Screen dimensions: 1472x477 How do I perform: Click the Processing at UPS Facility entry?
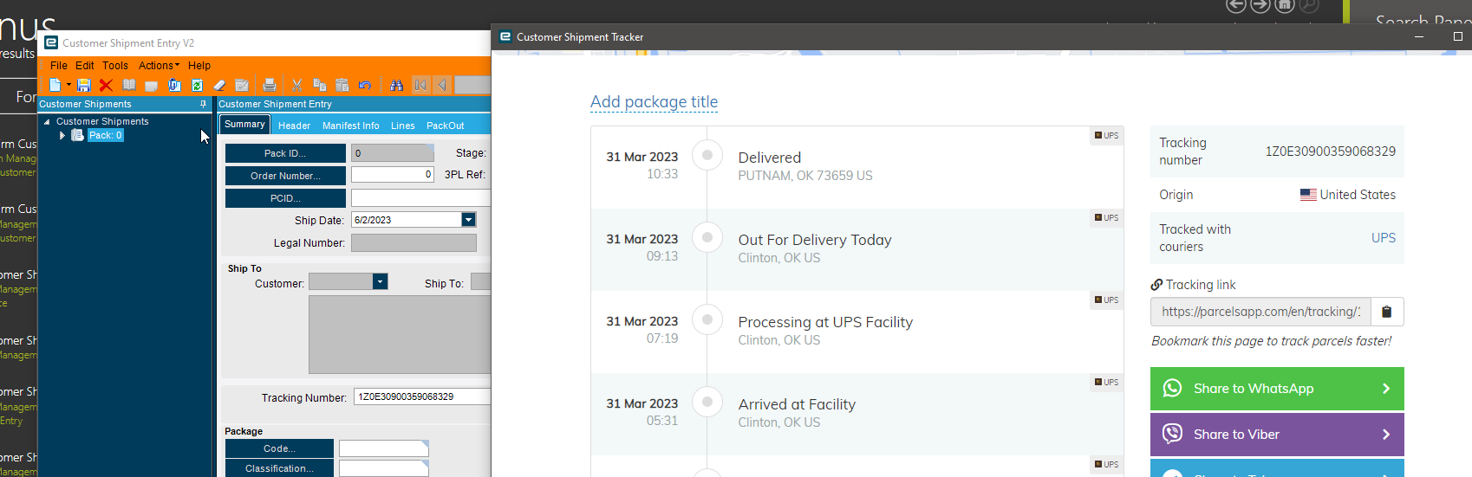coord(857,332)
